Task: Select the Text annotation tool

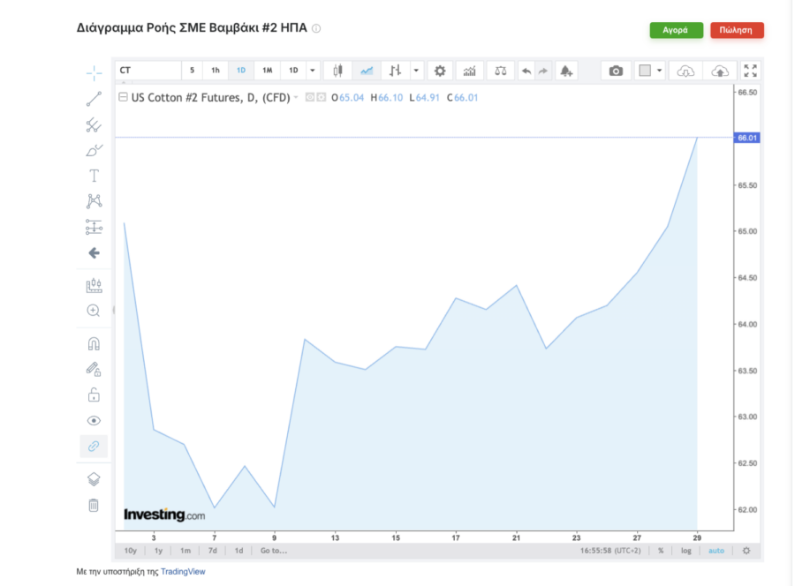Action: tap(94, 176)
